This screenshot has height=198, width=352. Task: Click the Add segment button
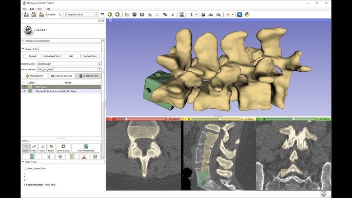coord(34,76)
